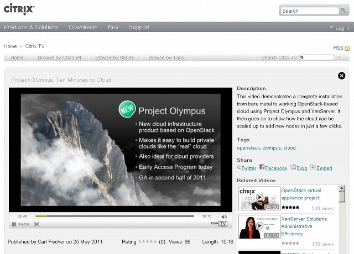Click the Citrix TV breadcrumb
Image resolution: width=354 pixels, height=254 pixels.
[x=35, y=46]
